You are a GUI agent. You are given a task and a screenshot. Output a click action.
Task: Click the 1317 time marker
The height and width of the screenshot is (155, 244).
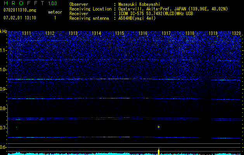pos(166,33)
